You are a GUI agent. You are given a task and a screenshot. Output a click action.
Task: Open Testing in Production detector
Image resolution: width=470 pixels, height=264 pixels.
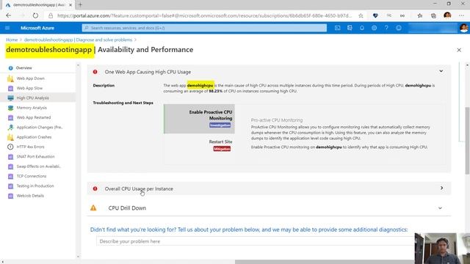point(35,186)
